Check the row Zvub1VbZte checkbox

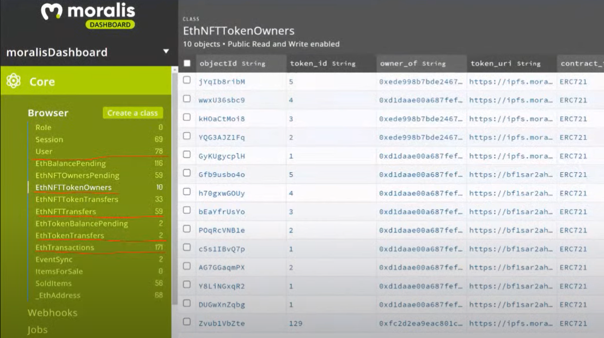187,322
